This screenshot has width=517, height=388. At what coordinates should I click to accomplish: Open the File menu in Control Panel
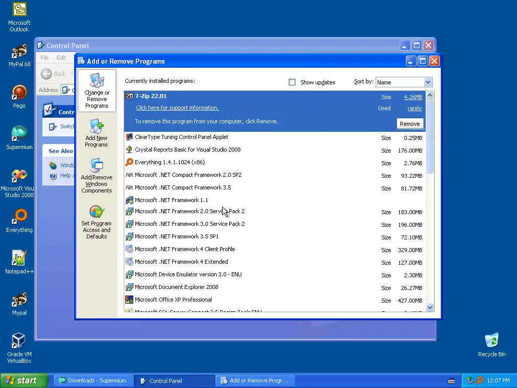[44, 58]
